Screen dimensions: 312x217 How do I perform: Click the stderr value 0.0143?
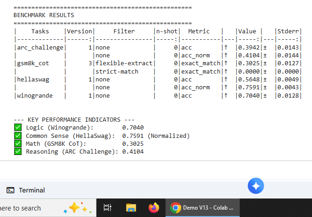(x=288, y=48)
